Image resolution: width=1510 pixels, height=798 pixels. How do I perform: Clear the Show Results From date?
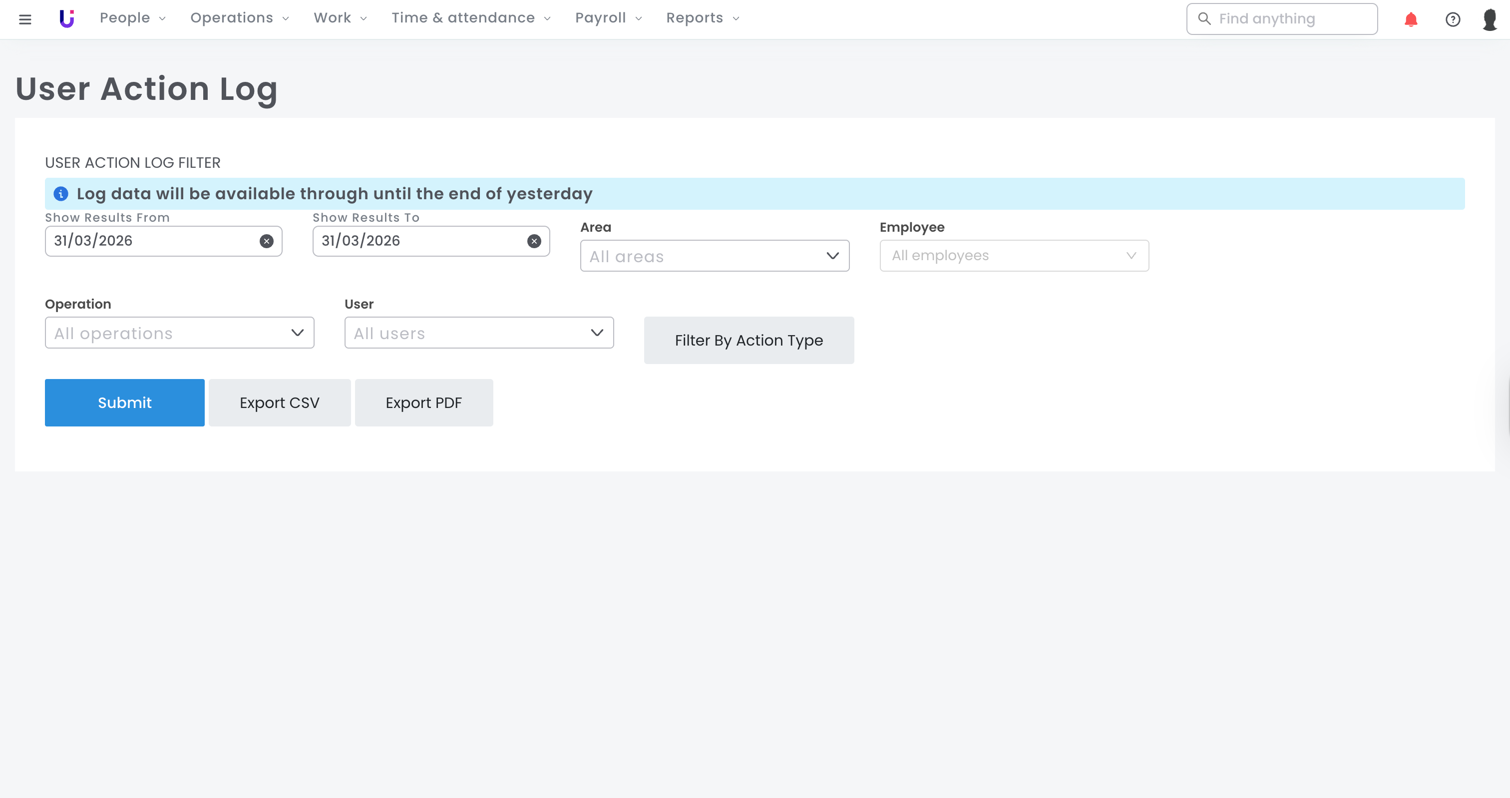pos(266,241)
